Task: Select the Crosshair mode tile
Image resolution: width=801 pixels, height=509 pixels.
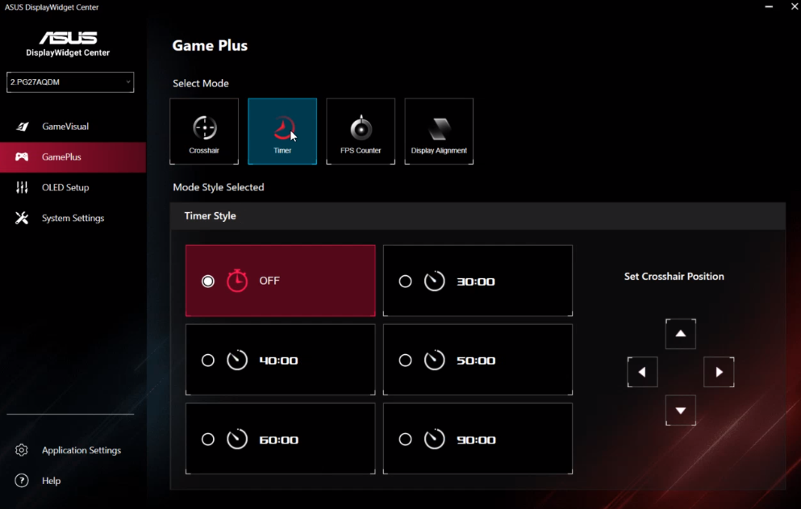Action: point(204,131)
